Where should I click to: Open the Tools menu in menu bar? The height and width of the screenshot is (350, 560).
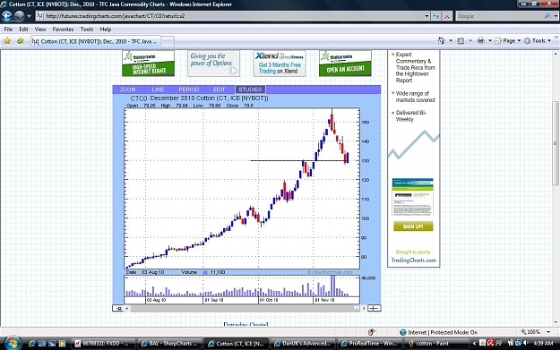point(86,30)
